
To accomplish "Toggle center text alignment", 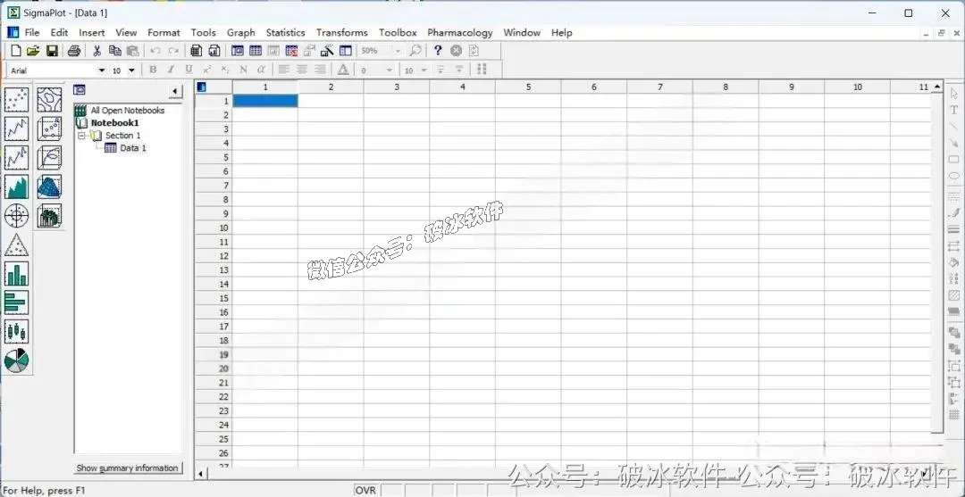I will click(302, 70).
